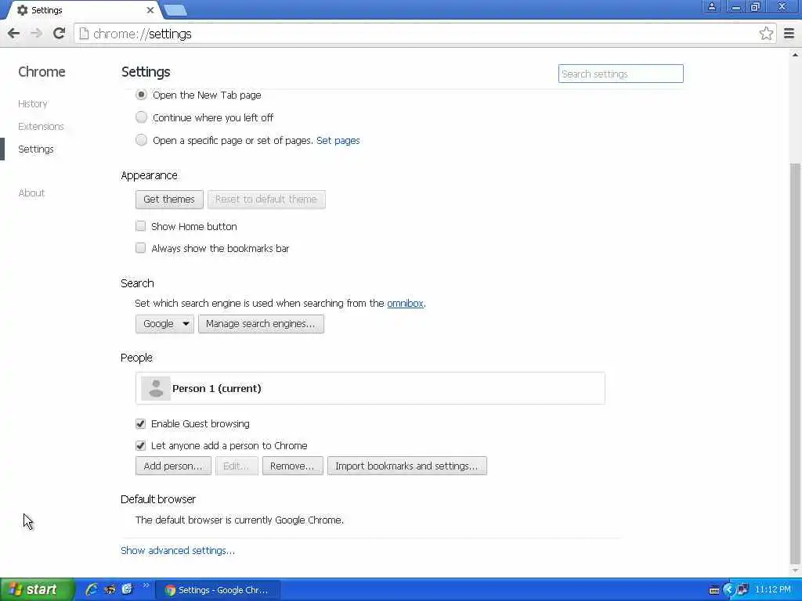Click the Set pages link
This screenshot has height=601, width=802.
[x=338, y=141]
